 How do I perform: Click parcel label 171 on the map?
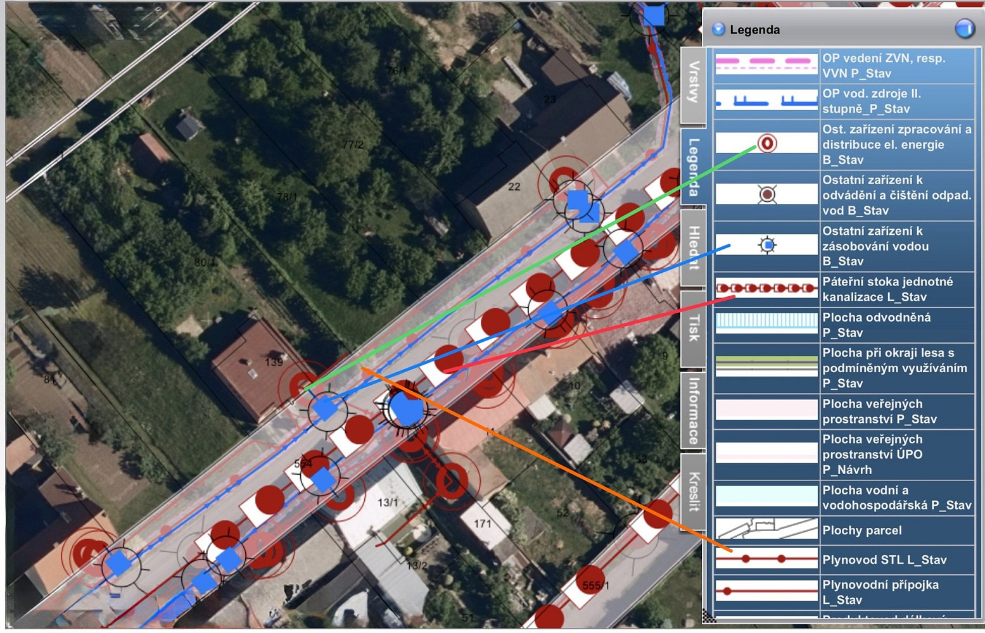(x=483, y=523)
